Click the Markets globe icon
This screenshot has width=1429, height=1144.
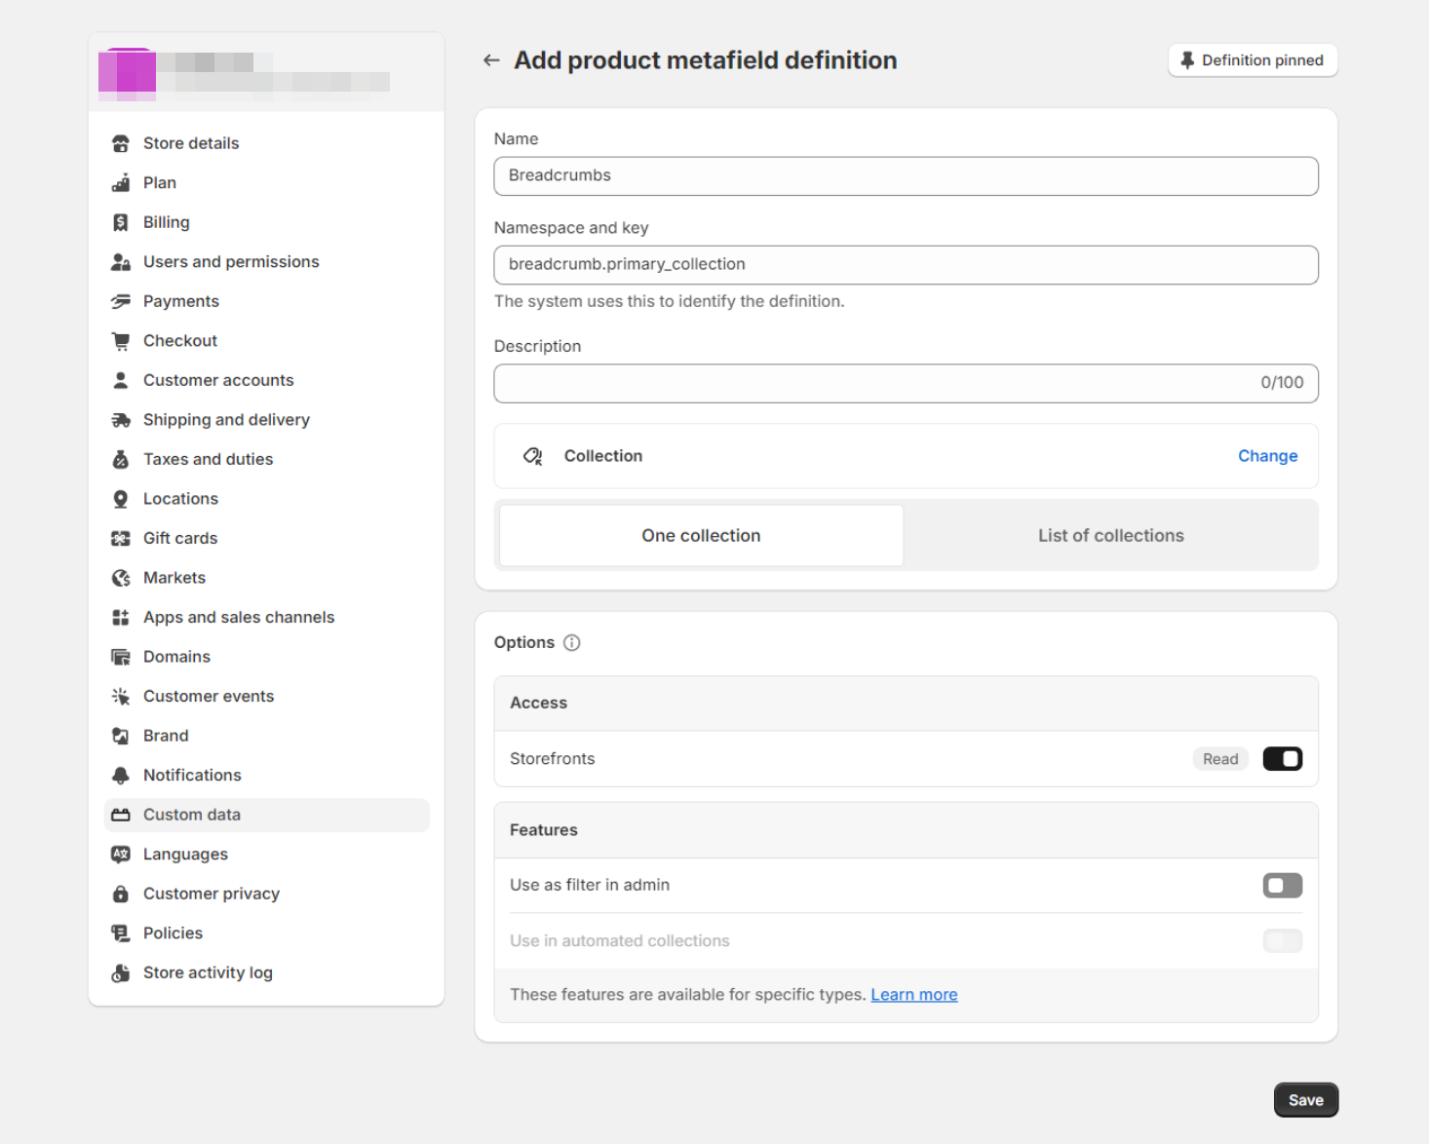pos(121,578)
